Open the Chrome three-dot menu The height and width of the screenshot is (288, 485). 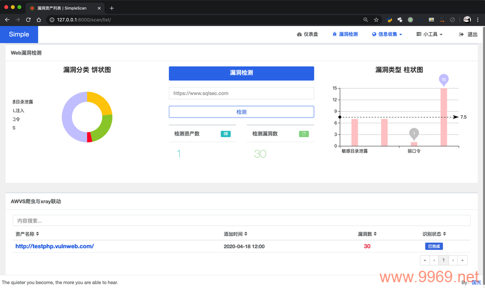(478, 20)
